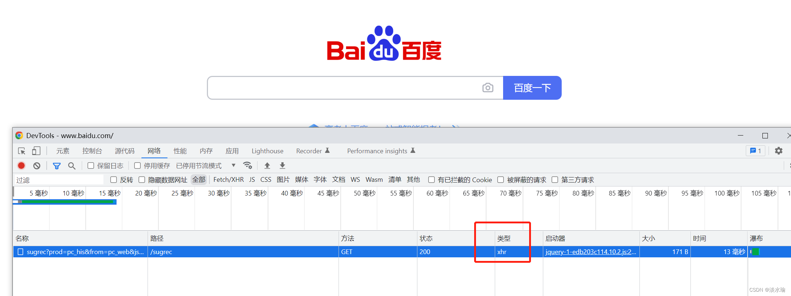791x296 pixels.
Task: Select the Network (网络) tab
Action: click(x=154, y=151)
